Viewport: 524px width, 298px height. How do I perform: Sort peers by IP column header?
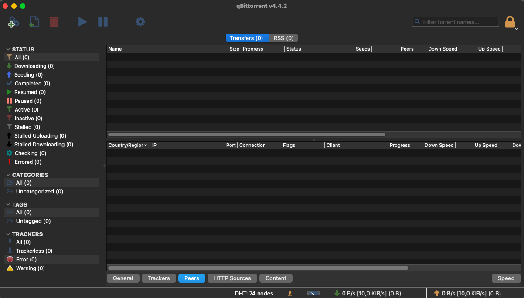point(172,145)
